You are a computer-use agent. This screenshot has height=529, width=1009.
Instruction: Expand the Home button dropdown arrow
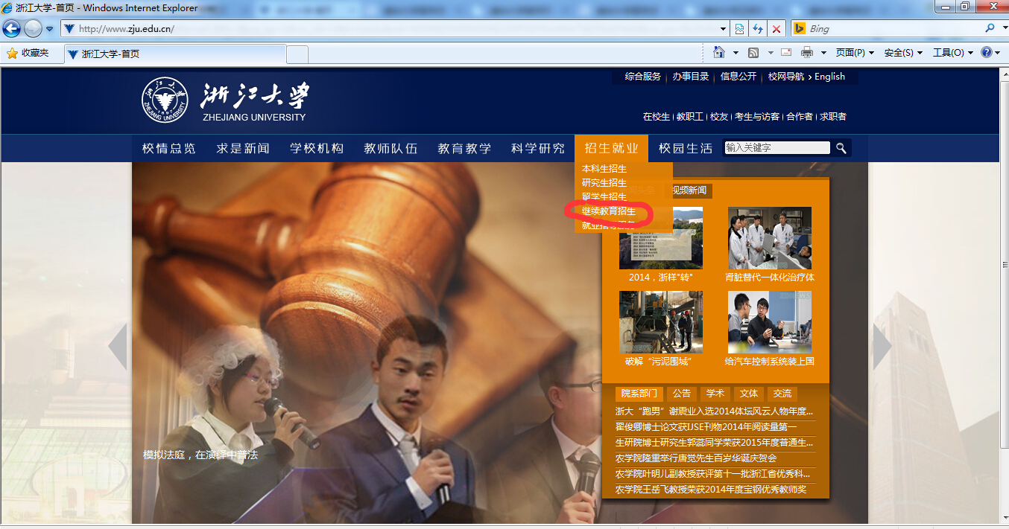pyautogui.click(x=736, y=53)
